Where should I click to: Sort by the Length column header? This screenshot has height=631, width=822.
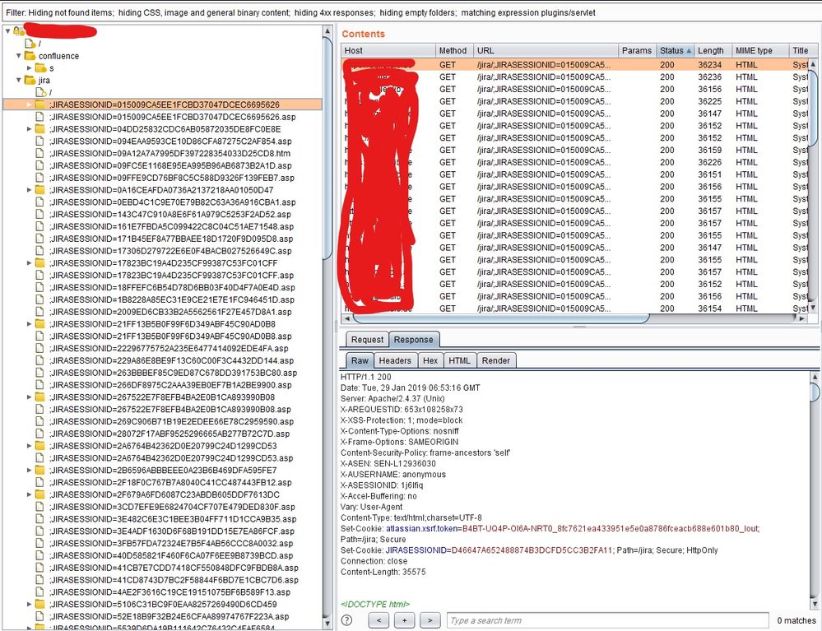pos(713,50)
